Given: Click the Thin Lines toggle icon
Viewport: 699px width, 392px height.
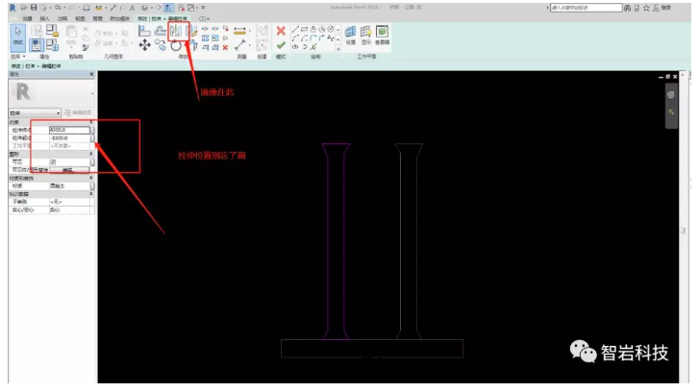Looking at the screenshot, I should 169,8.
